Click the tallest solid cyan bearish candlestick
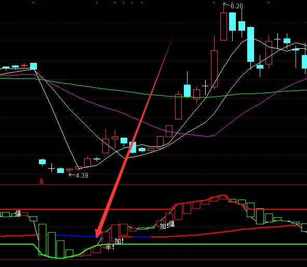 click(x=250, y=45)
